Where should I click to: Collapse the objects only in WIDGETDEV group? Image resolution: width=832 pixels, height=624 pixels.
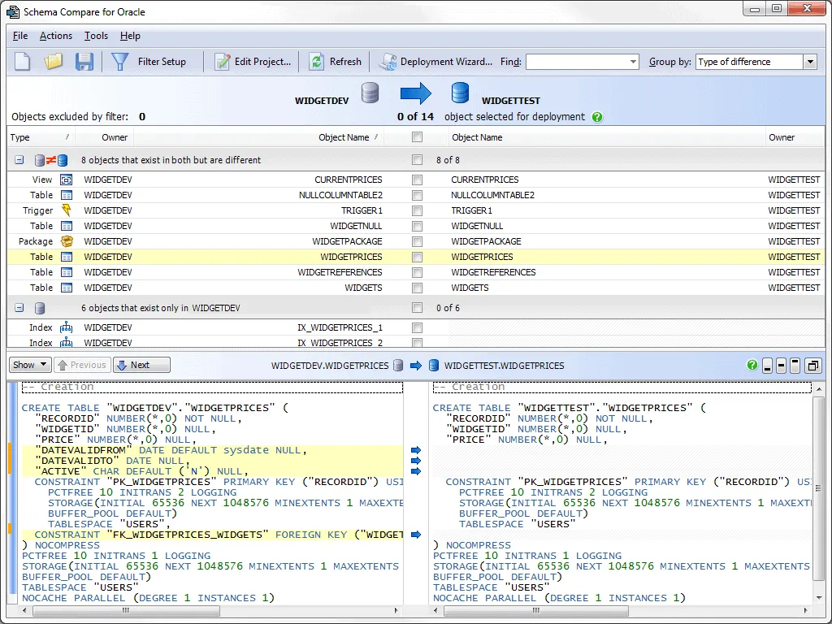(x=18, y=307)
